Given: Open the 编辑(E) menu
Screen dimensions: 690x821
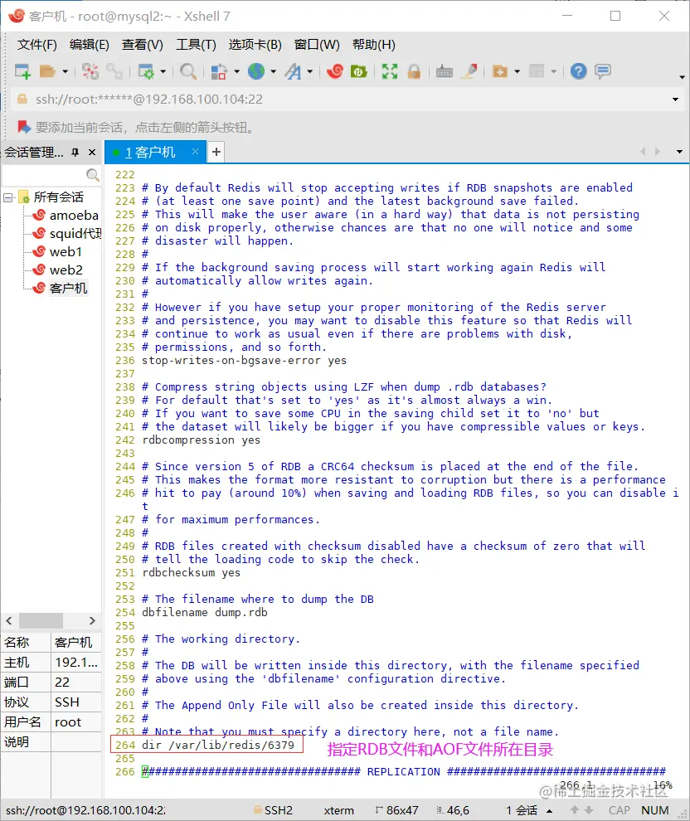Looking at the screenshot, I should click(90, 45).
